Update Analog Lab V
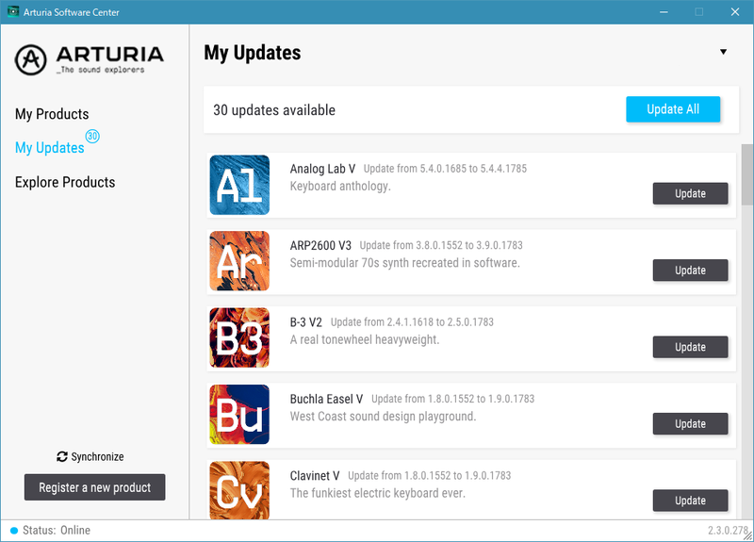Image resolution: width=754 pixels, height=542 pixels. [x=690, y=193]
